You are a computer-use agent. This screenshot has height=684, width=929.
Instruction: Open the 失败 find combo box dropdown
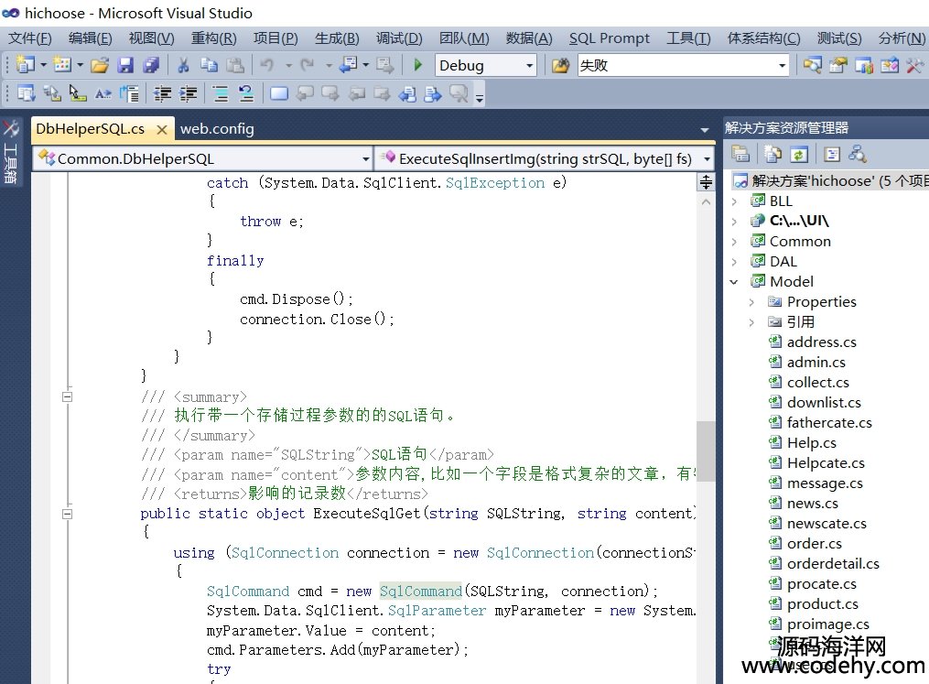782,65
